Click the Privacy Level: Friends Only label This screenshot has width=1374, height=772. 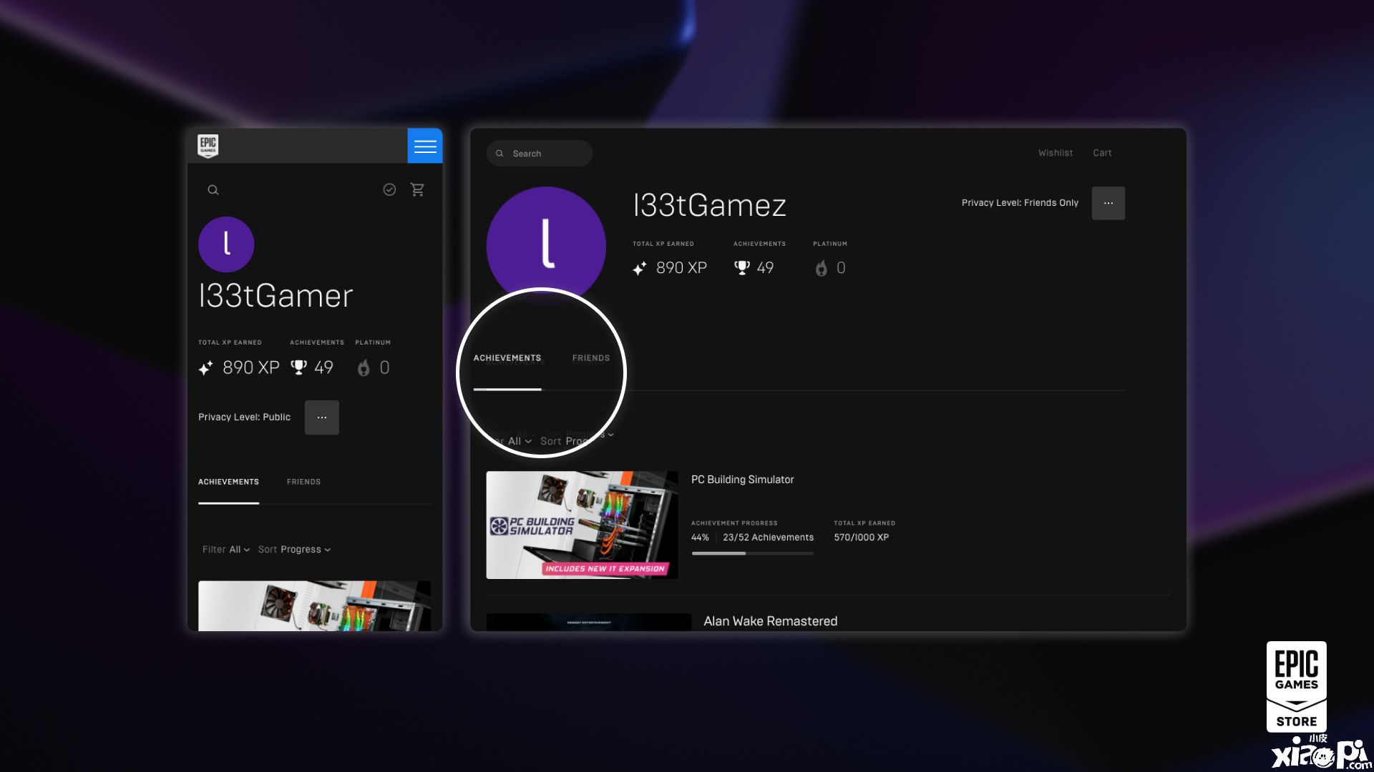[1020, 203]
